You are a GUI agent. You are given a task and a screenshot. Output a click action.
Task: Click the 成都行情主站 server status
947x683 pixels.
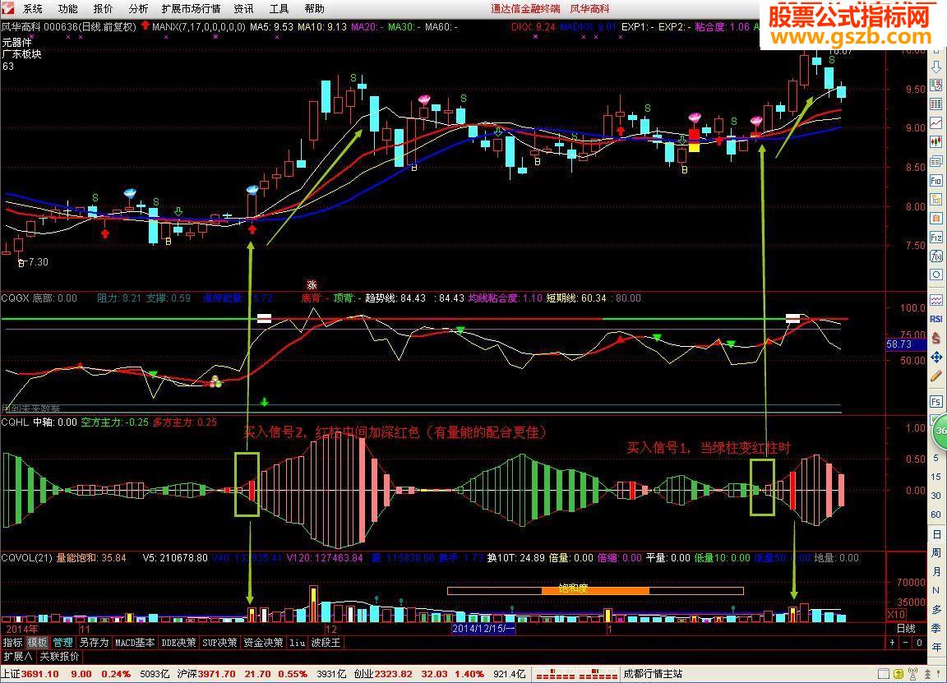point(652,674)
